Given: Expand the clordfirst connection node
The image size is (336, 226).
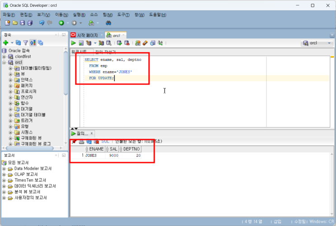Looking at the screenshot, I should [4, 57].
